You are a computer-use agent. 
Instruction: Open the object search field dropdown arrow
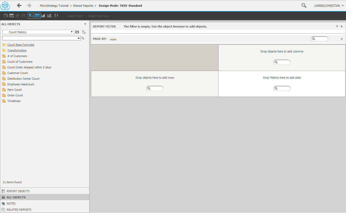click(x=79, y=38)
